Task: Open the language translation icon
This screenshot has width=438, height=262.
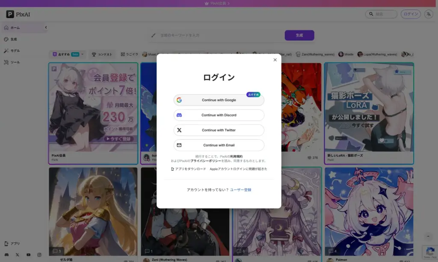Action: (429, 14)
